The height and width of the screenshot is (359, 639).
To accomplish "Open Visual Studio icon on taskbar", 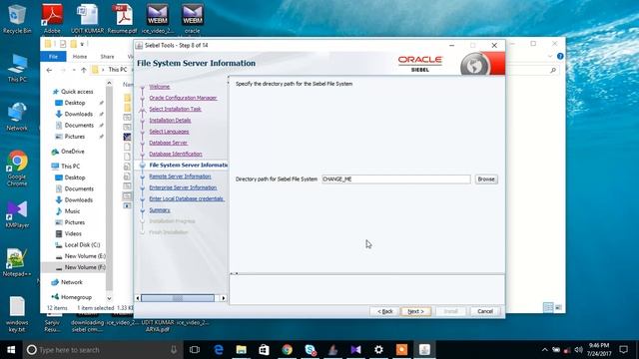I will pos(355,350).
